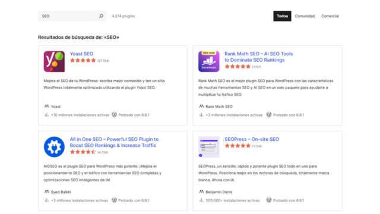Click the "4.574 plugins" count text
The height and width of the screenshot is (214, 380).
[123, 16]
